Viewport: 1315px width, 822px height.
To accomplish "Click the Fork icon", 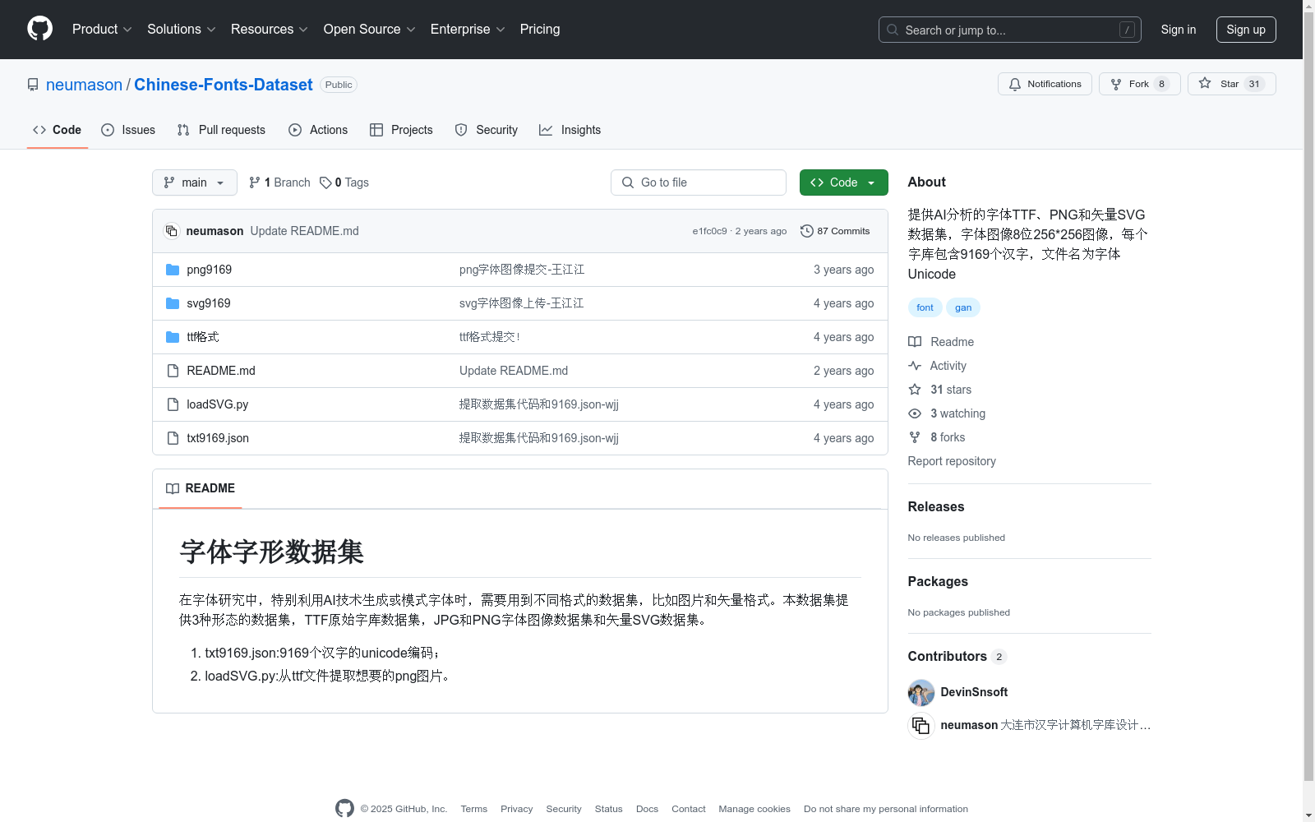I will [x=1116, y=84].
